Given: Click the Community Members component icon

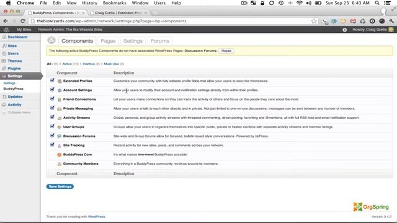Looking at the screenshot, I should point(60,164).
